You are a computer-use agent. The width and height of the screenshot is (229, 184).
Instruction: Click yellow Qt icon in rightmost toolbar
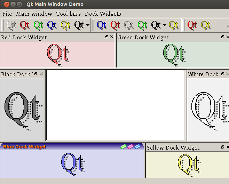click(x=206, y=25)
